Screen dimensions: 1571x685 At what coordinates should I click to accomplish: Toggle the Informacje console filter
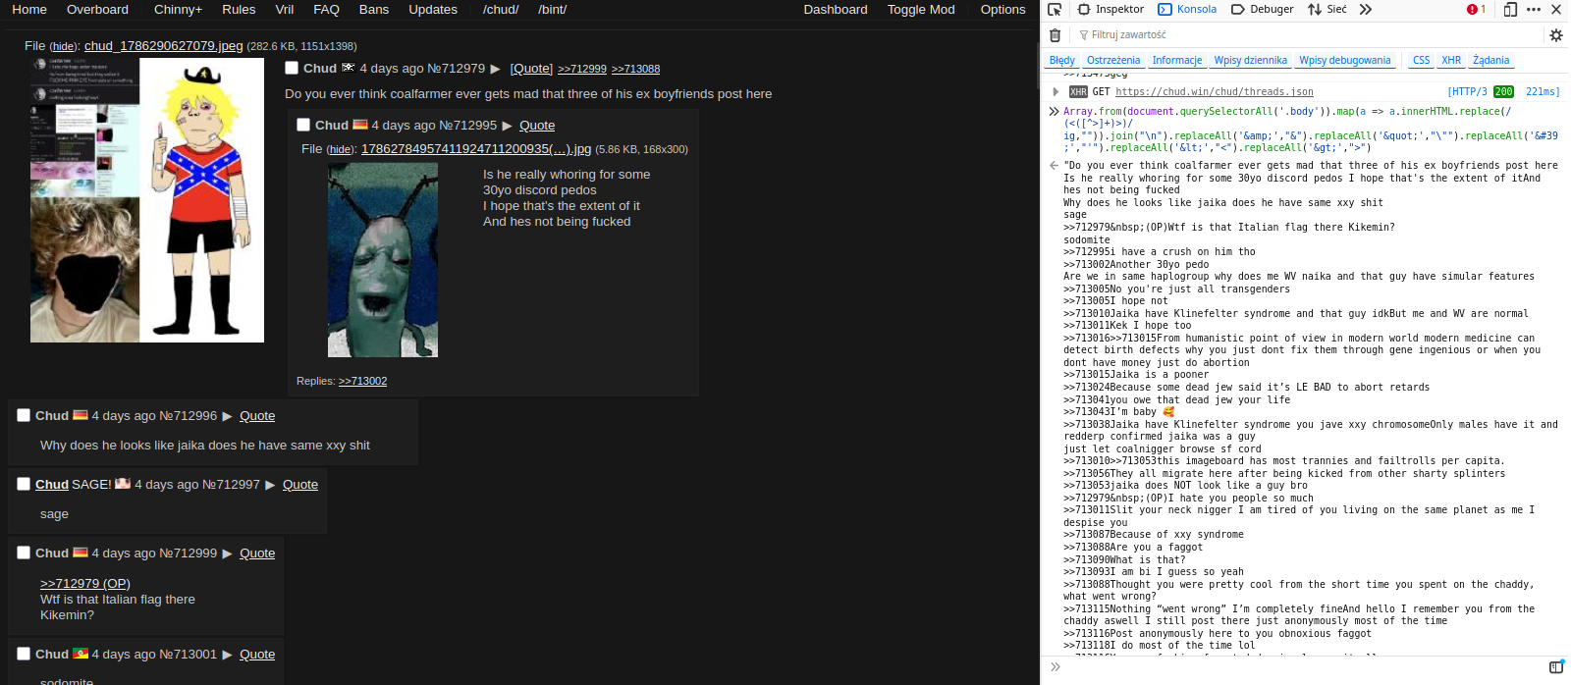[x=1177, y=60]
